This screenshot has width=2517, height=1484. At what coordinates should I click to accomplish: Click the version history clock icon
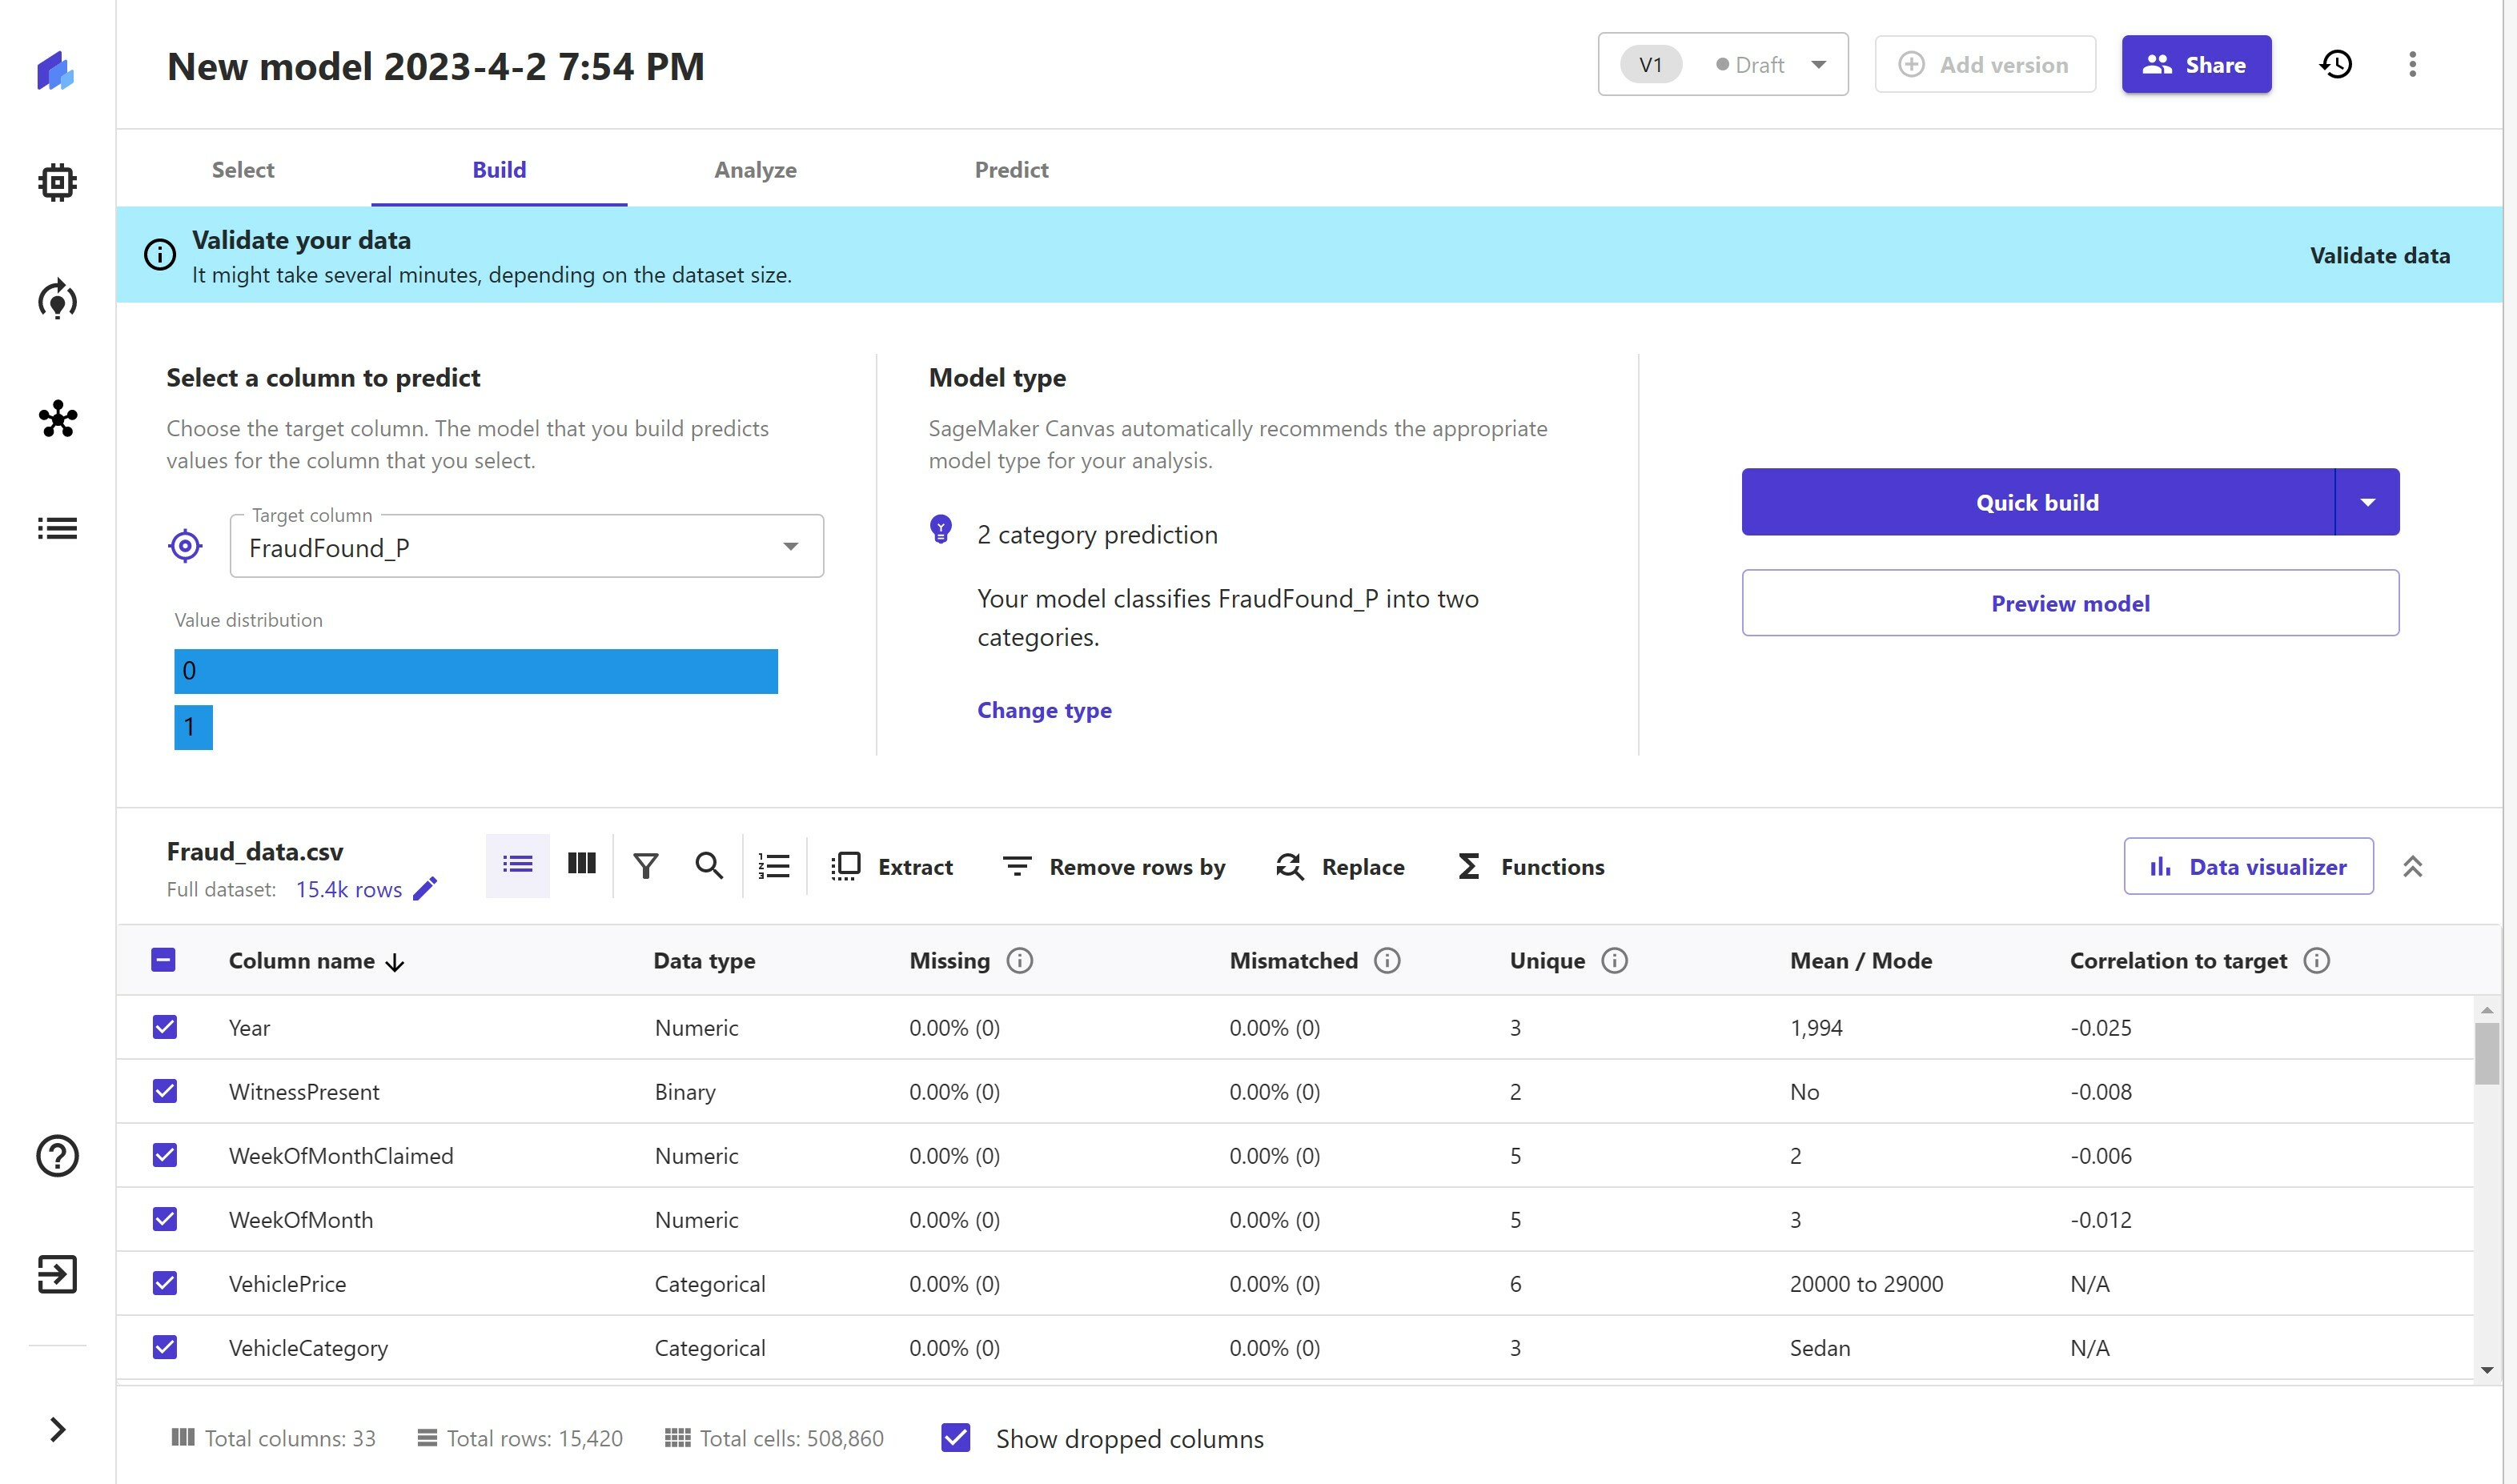2335,65
